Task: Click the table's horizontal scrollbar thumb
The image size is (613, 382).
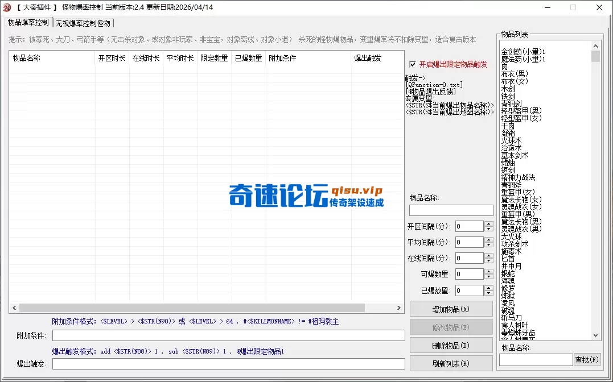Action: coord(192,308)
